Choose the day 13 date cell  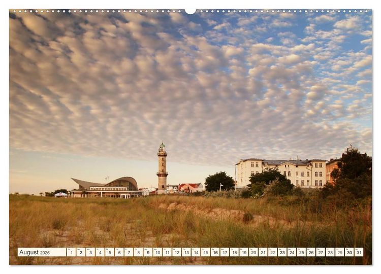[186, 252]
